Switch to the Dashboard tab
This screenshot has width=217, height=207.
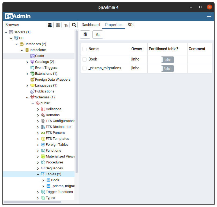pos(91,25)
